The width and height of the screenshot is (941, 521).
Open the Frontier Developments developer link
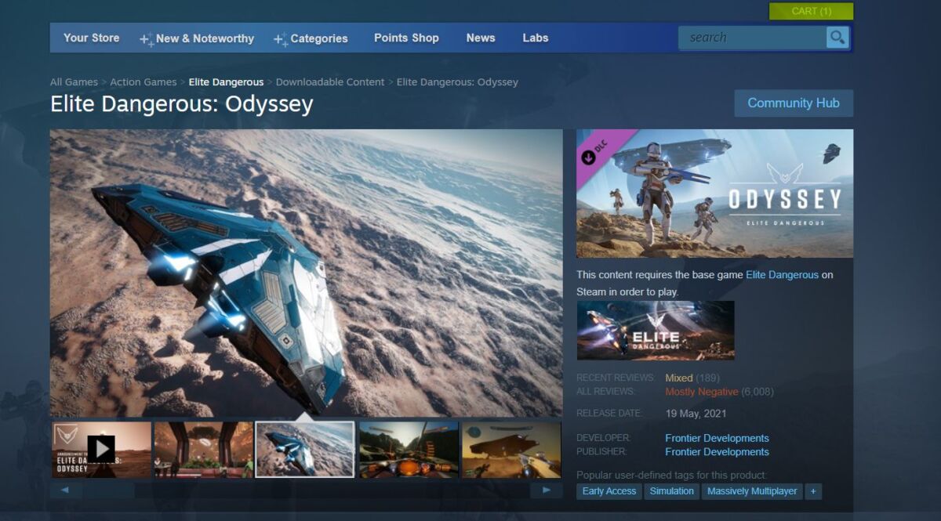coord(717,438)
